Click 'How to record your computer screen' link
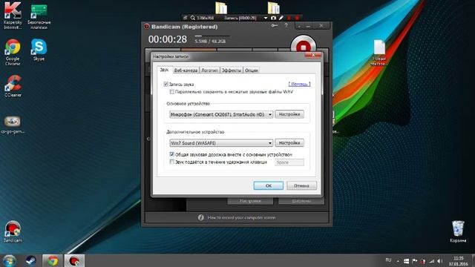The image size is (475, 267). (241, 217)
